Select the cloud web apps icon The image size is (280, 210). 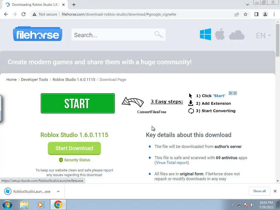pos(237,35)
